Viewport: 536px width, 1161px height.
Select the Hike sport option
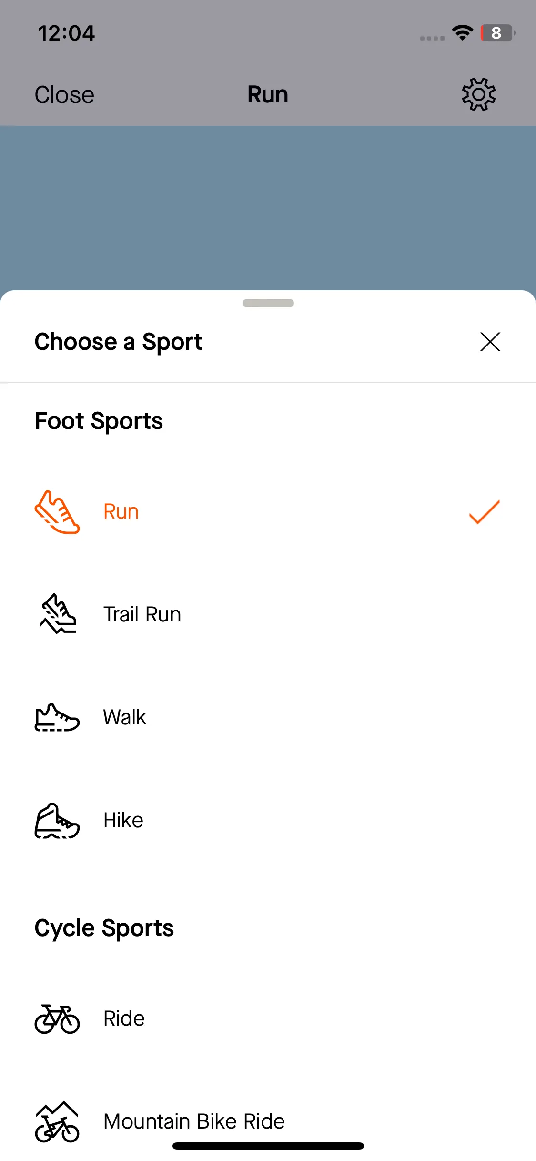(268, 820)
